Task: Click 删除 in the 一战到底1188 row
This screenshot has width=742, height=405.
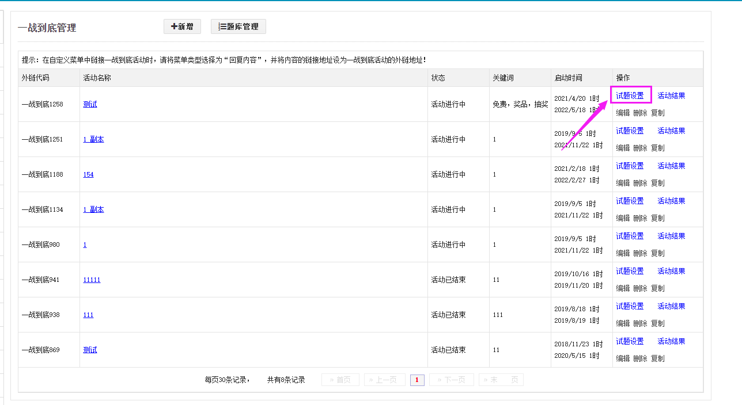Action: 640,183
